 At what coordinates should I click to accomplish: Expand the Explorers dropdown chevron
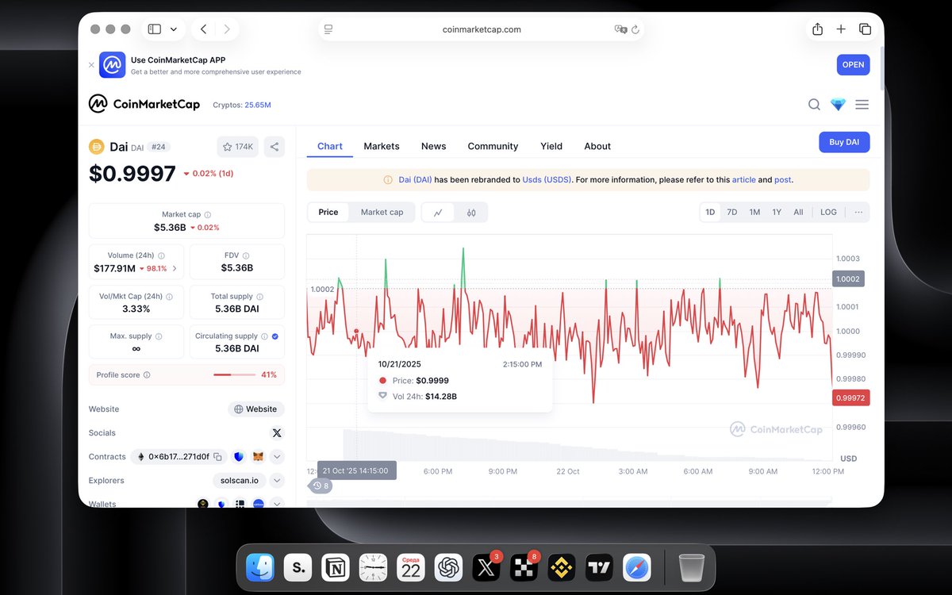click(277, 481)
